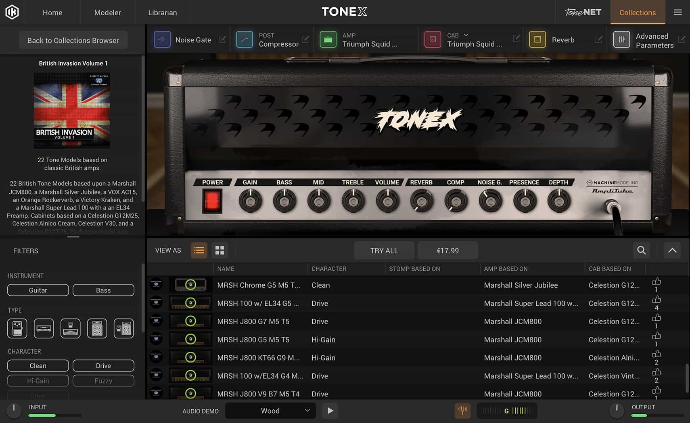Image resolution: width=690 pixels, height=423 pixels.
Task: Click the €17.99 purchase button
Action: coord(448,251)
